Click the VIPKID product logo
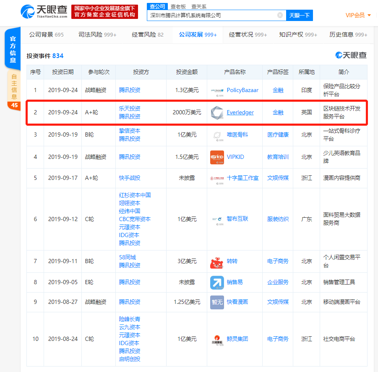The height and width of the screenshot is (372, 378). [217, 157]
